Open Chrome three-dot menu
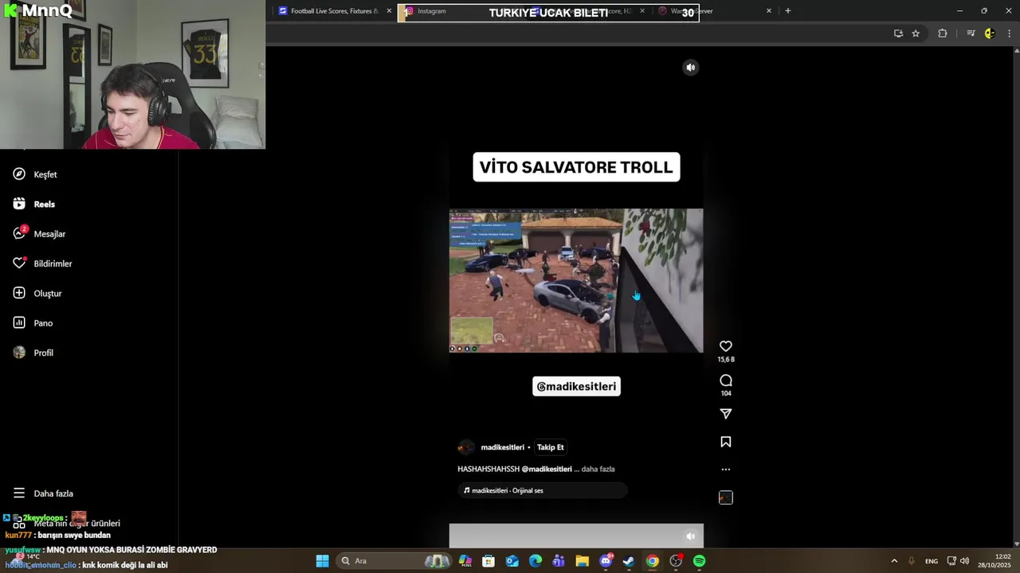The height and width of the screenshot is (573, 1020). coord(1010,33)
